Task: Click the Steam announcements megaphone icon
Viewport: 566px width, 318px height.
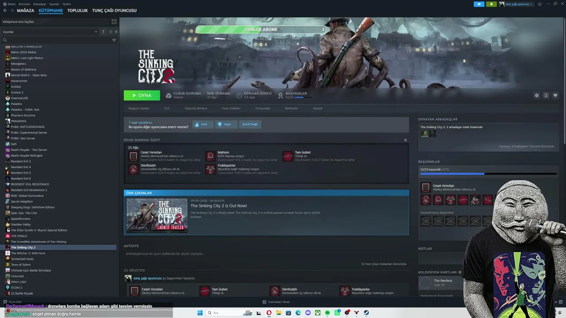Action: pos(479,4)
